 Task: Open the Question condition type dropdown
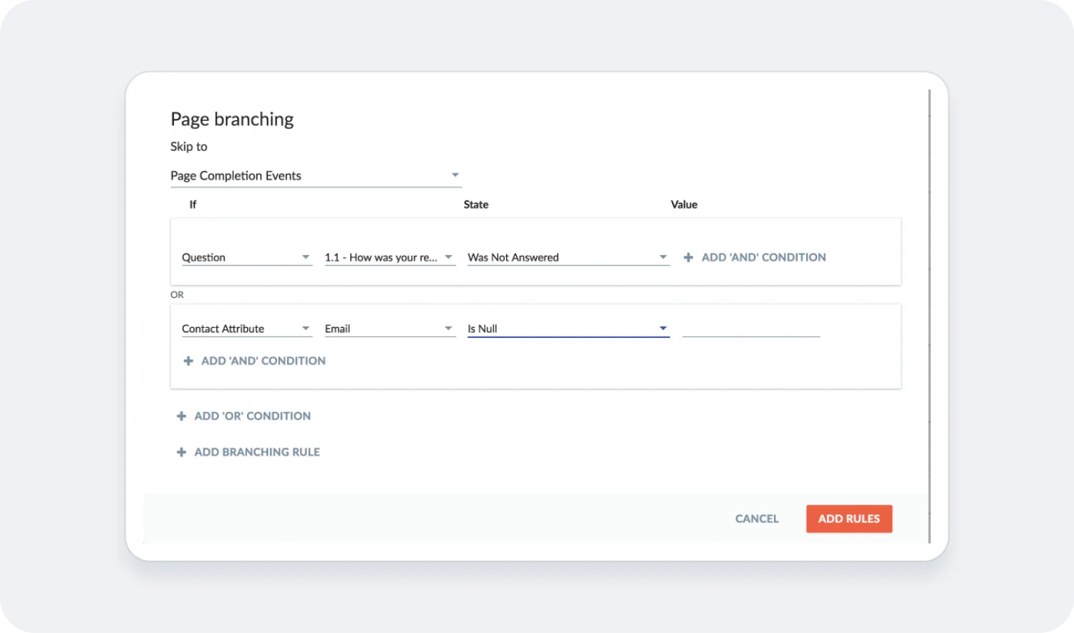[246, 257]
